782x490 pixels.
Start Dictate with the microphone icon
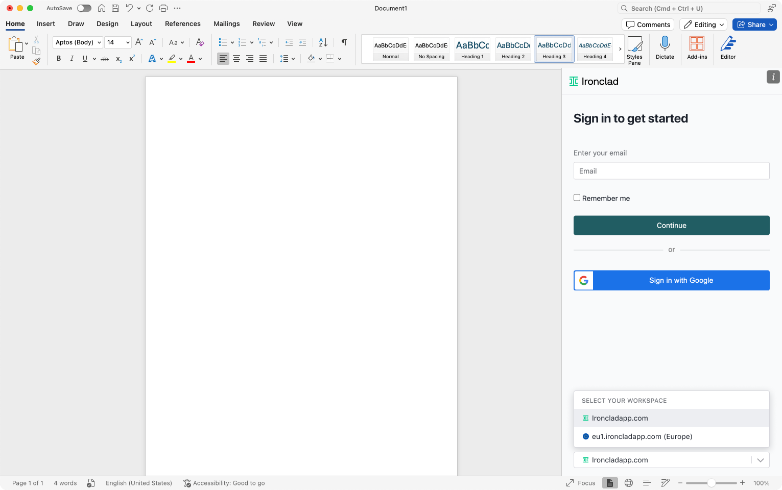pyautogui.click(x=665, y=47)
